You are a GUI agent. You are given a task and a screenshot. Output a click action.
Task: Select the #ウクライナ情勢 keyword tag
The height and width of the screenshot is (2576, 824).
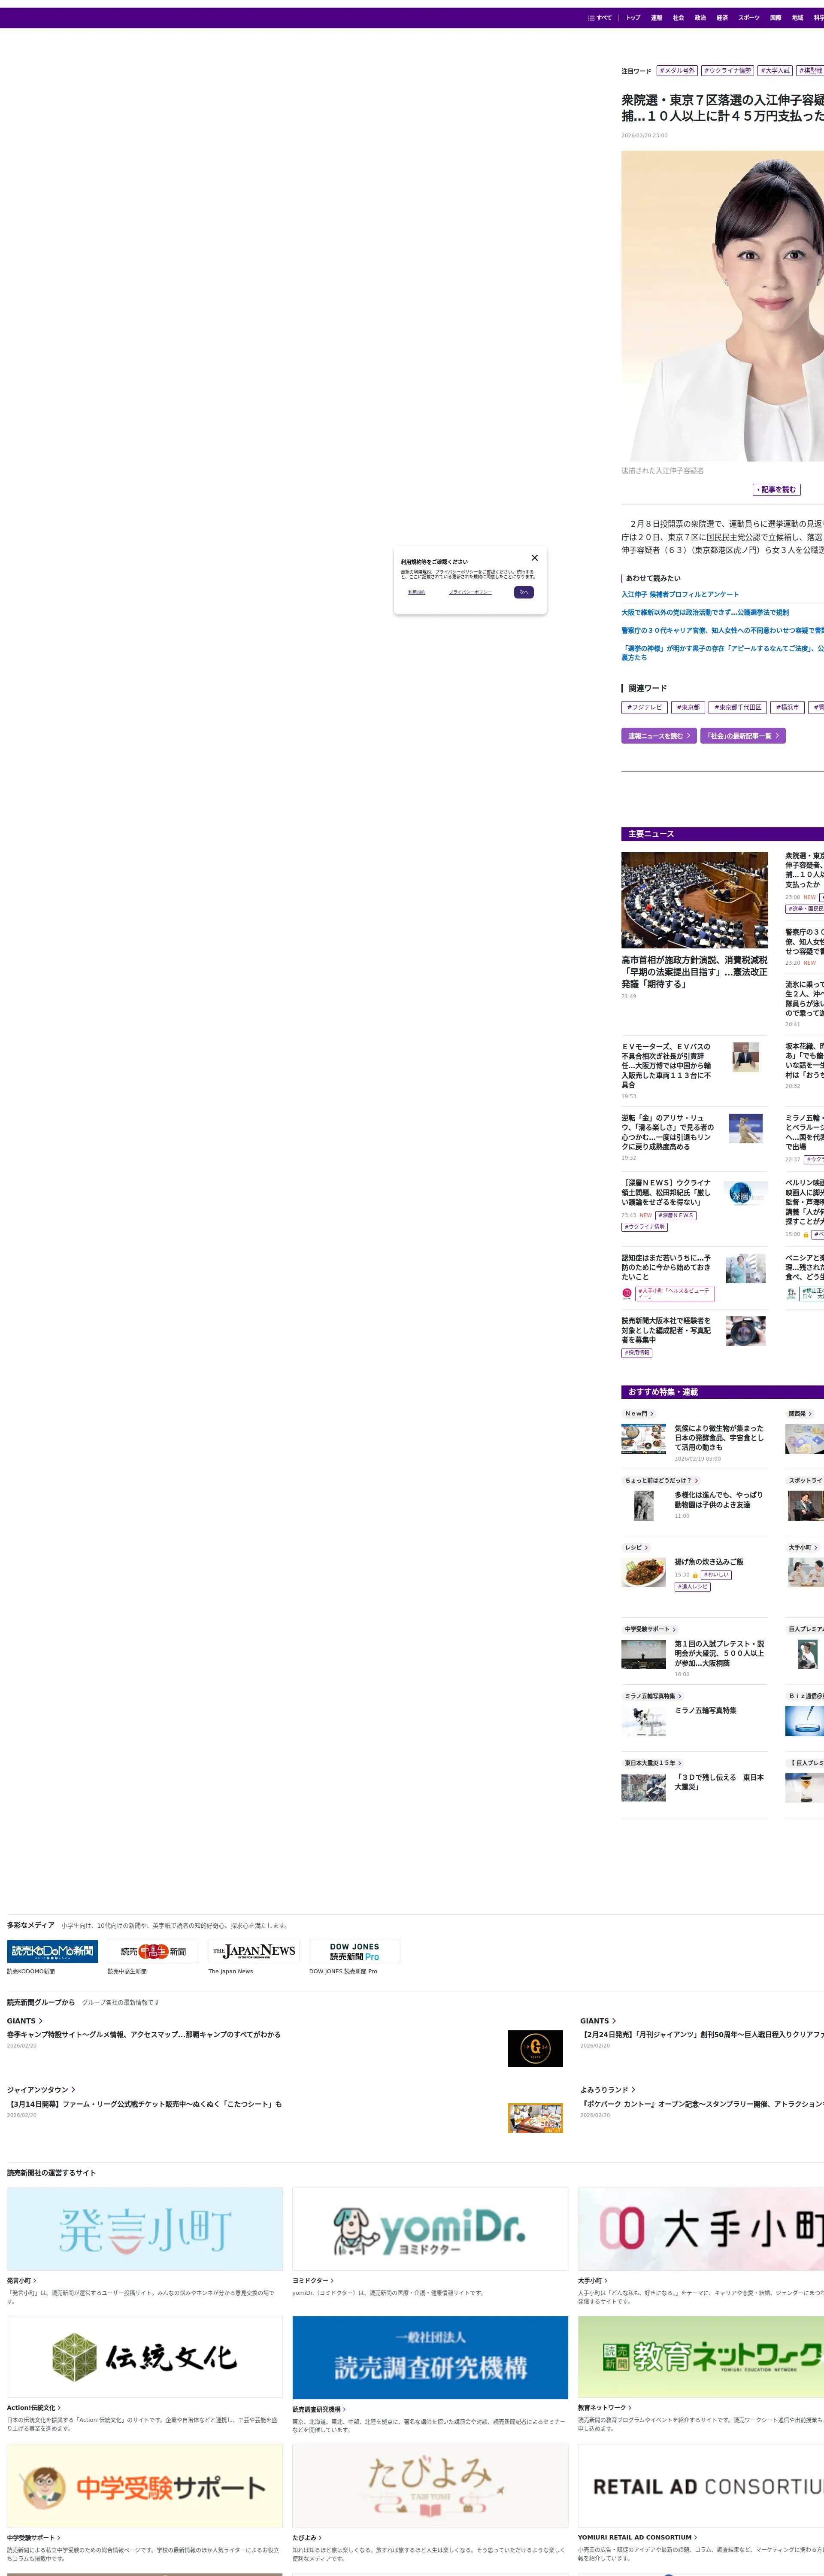727,71
